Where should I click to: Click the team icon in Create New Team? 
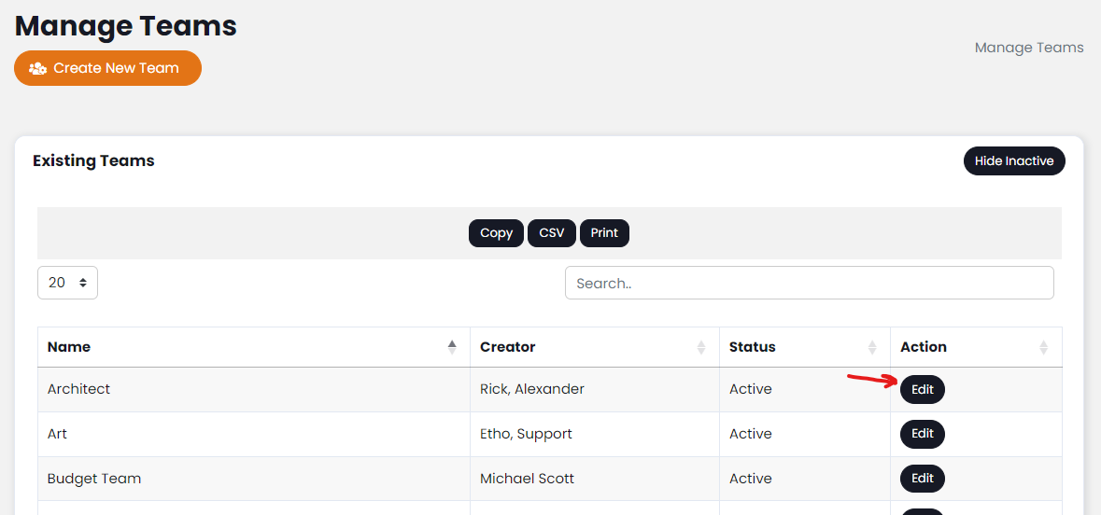coord(38,68)
